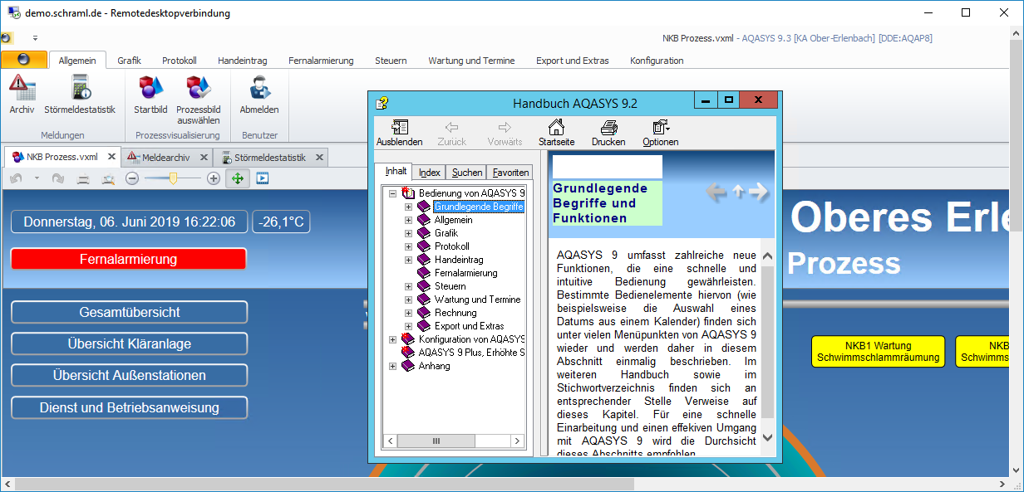Print the help topic with Drucken
1024x492 pixels.
(608, 134)
